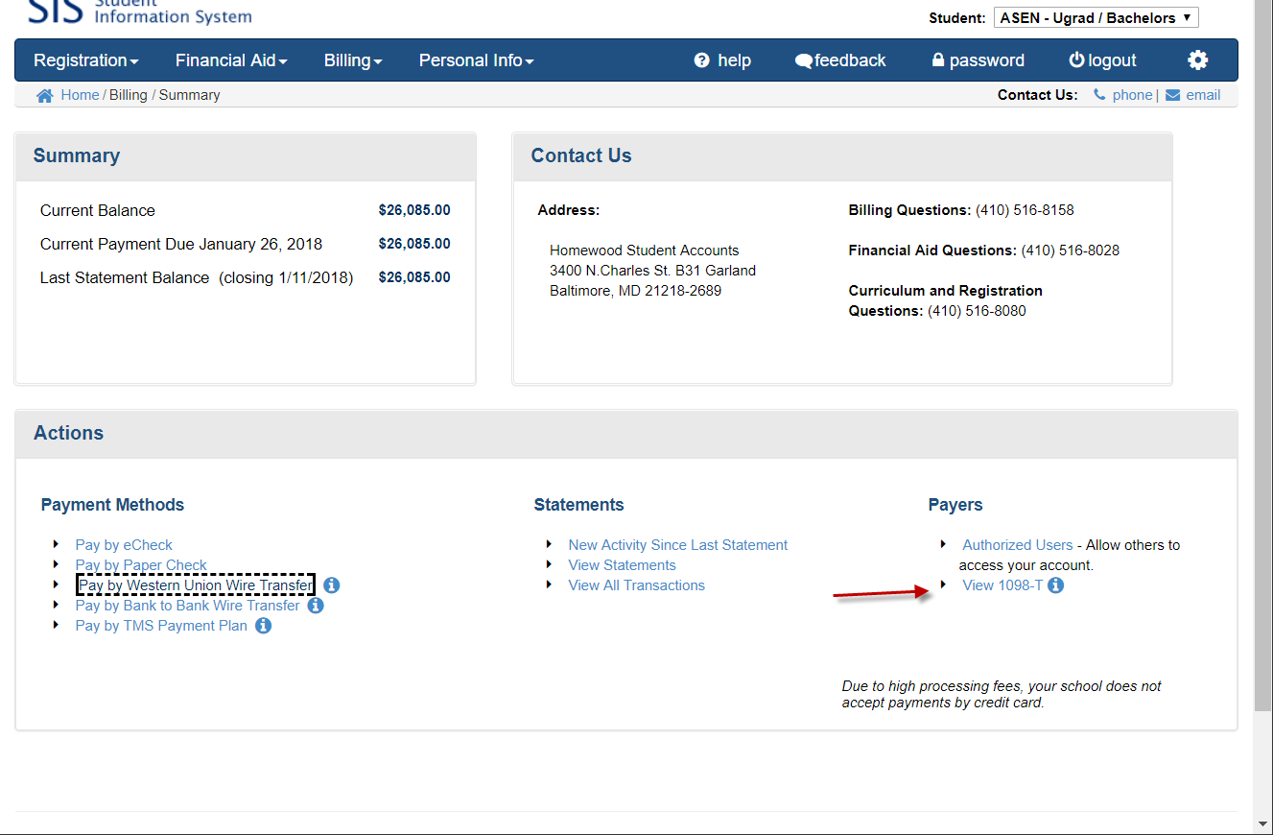Click the credit card notice italic text
1273x835 pixels.
tap(1002, 695)
